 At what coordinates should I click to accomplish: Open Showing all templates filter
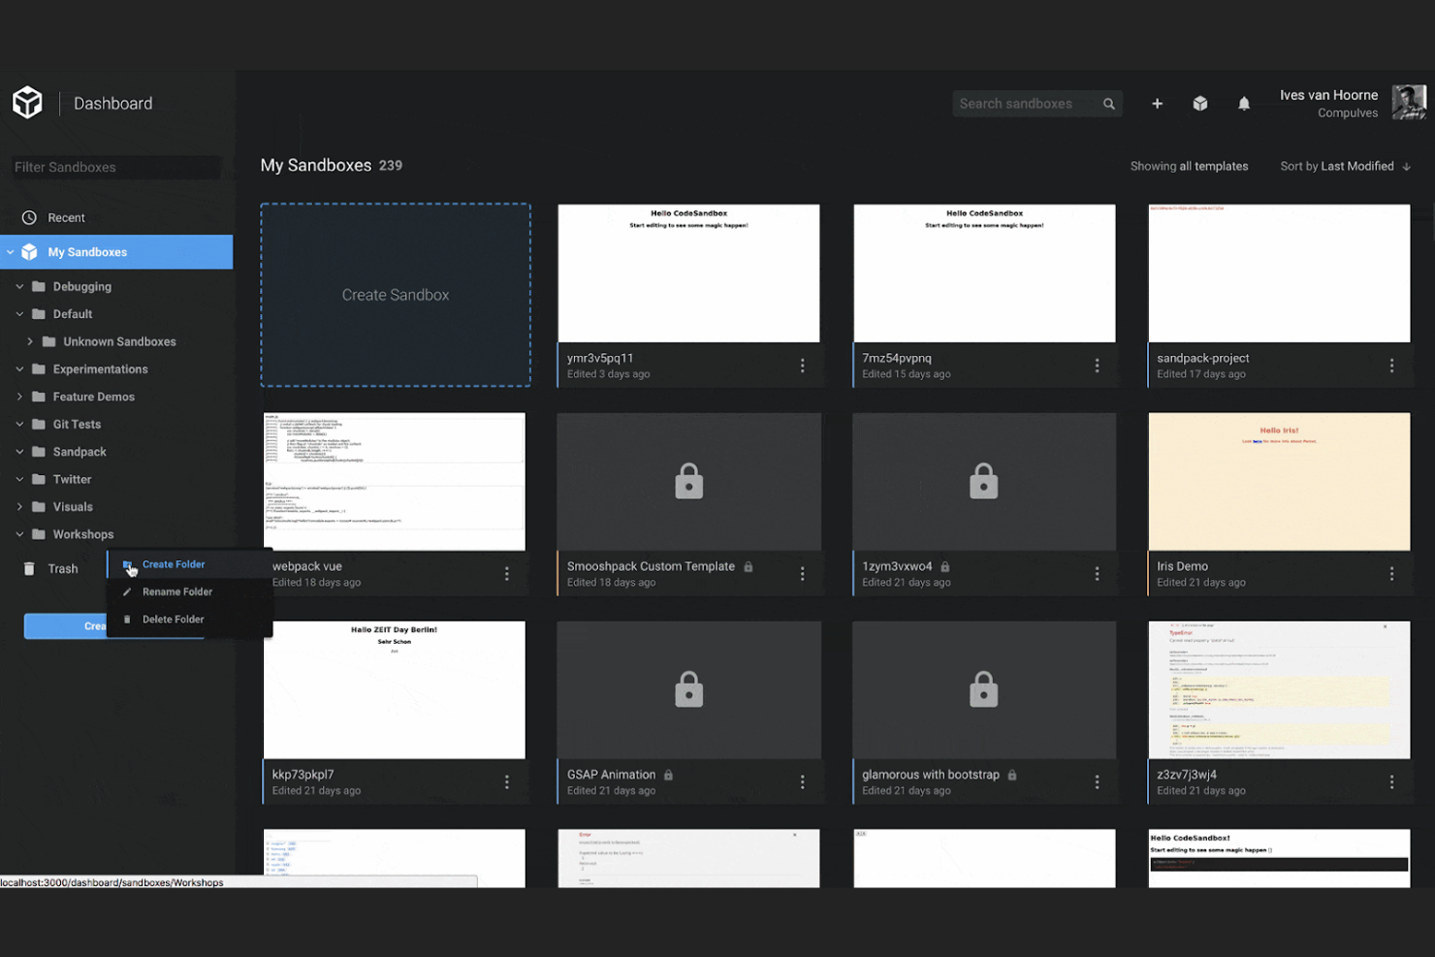[x=1189, y=166]
